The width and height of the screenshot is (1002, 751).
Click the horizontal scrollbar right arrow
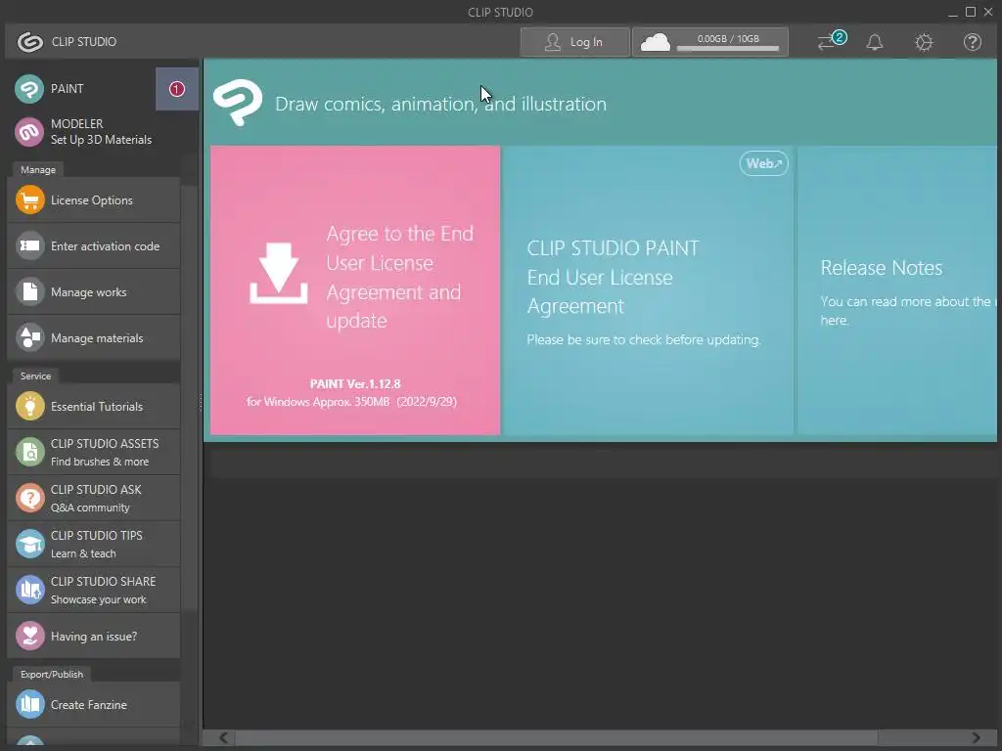tap(976, 737)
